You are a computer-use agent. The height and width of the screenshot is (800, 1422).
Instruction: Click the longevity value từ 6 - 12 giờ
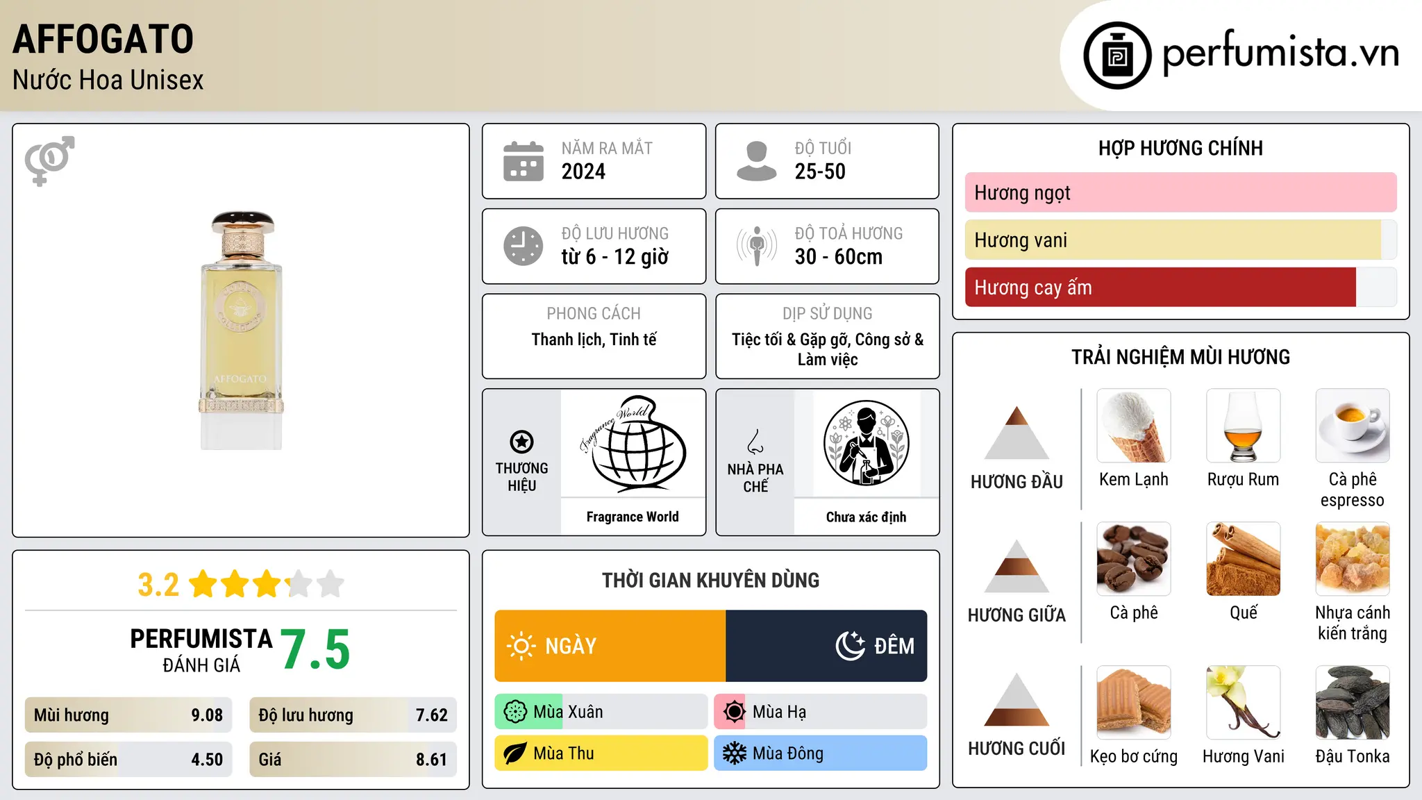point(615,257)
